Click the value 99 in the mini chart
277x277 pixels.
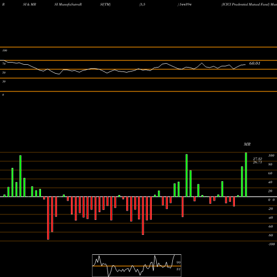click(x=178, y=262)
